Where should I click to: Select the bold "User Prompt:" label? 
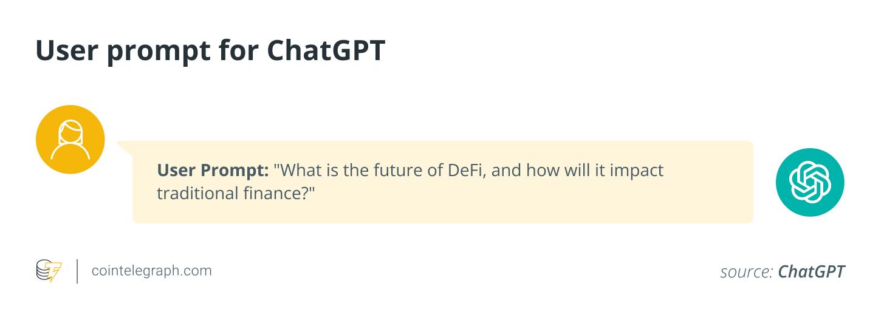pyautogui.click(x=213, y=171)
